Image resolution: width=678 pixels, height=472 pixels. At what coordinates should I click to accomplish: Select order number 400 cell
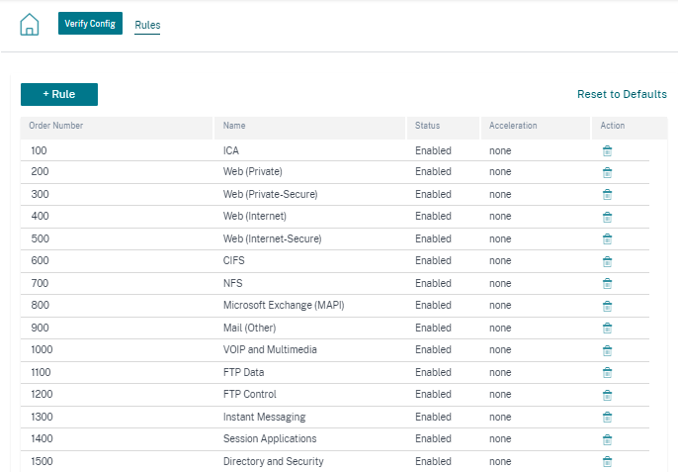(x=40, y=216)
